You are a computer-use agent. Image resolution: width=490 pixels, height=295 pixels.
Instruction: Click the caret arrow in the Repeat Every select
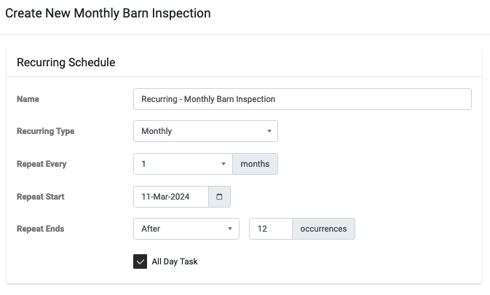tap(224, 164)
